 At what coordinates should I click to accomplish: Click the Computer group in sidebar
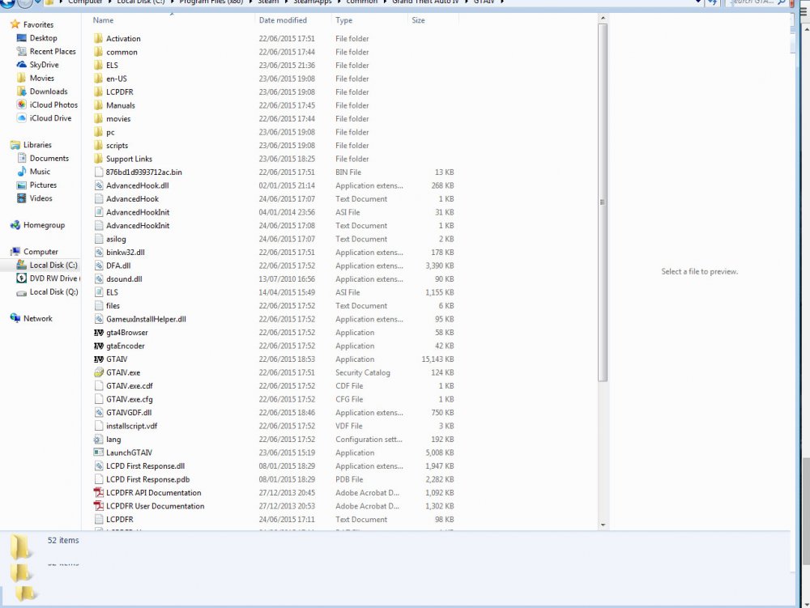(40, 251)
